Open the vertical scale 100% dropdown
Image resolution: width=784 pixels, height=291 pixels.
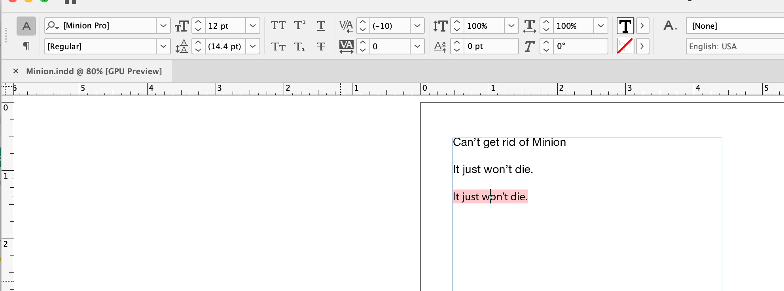pos(511,26)
